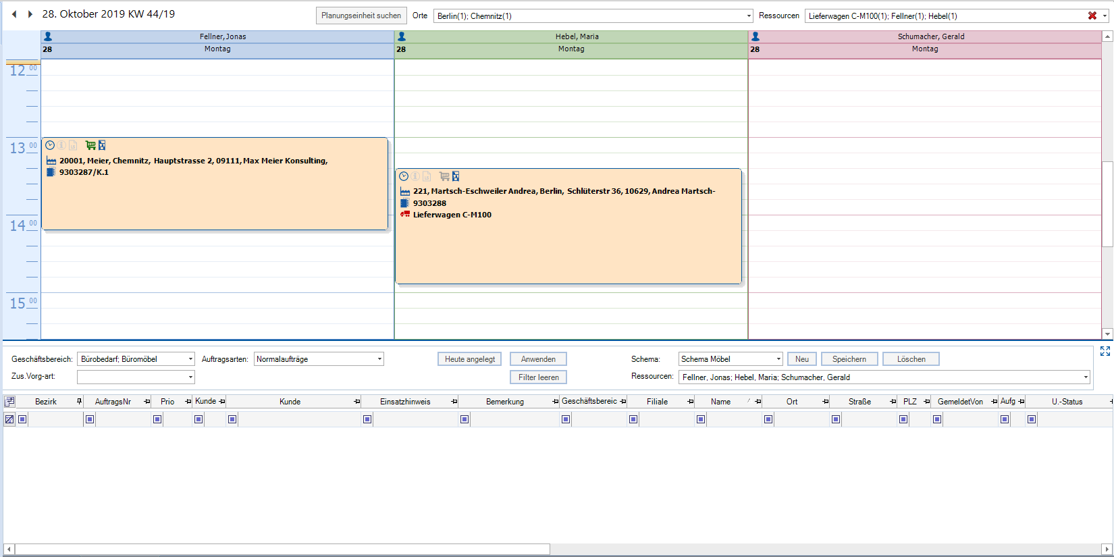Open the Geschäftsbereich dropdown
This screenshot has width=1114, height=557.
click(190, 359)
